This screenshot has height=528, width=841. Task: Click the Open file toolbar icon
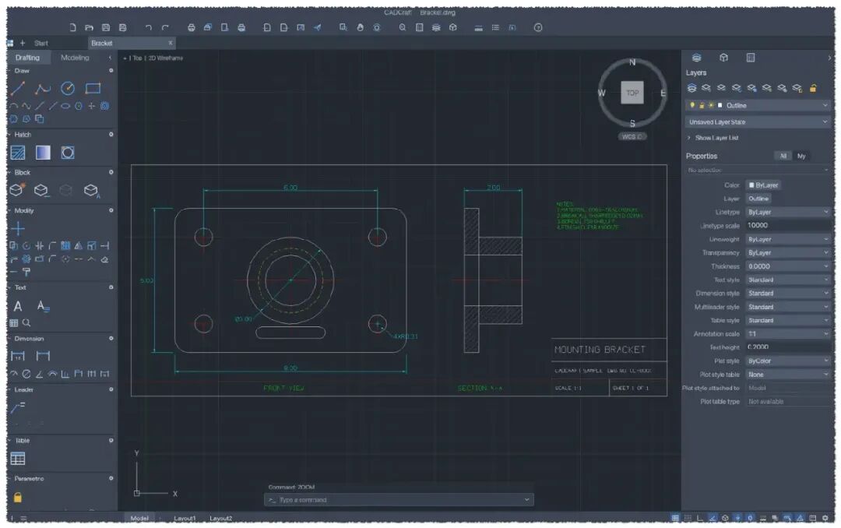pos(89,27)
